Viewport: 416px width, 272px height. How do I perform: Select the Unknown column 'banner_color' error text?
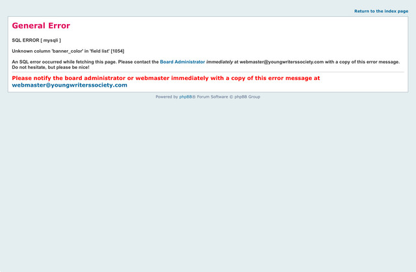click(x=68, y=51)
